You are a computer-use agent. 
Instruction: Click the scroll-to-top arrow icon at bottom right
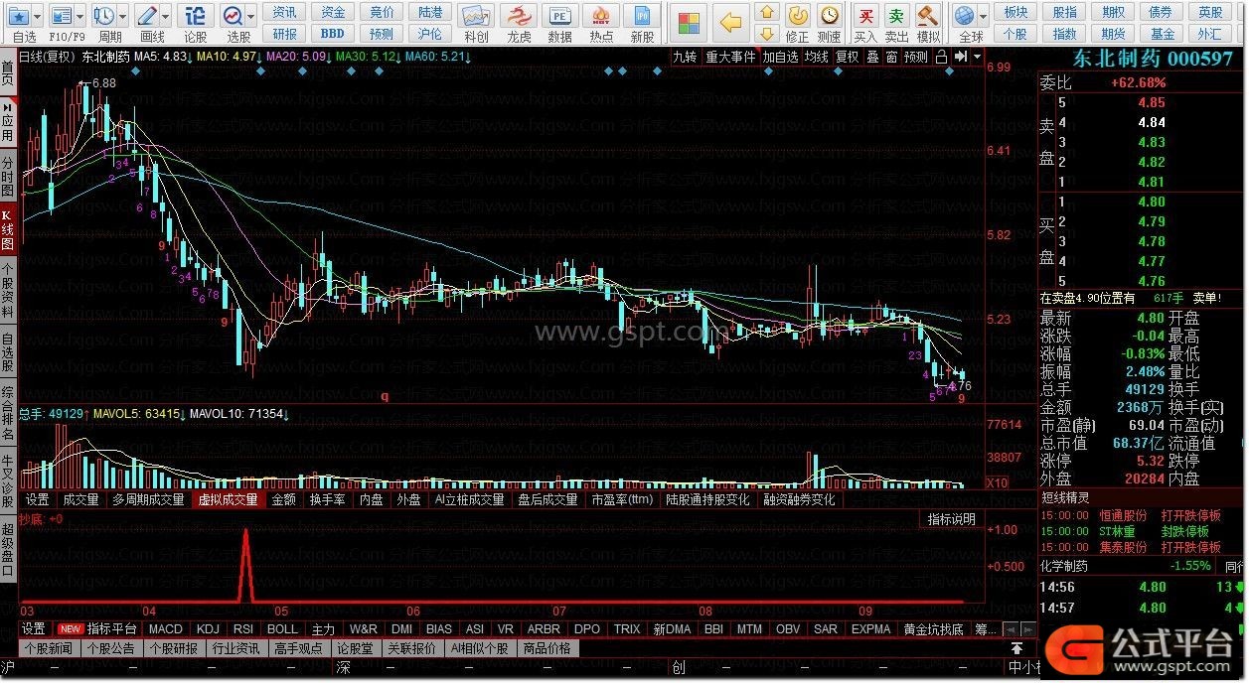click(x=1017, y=649)
